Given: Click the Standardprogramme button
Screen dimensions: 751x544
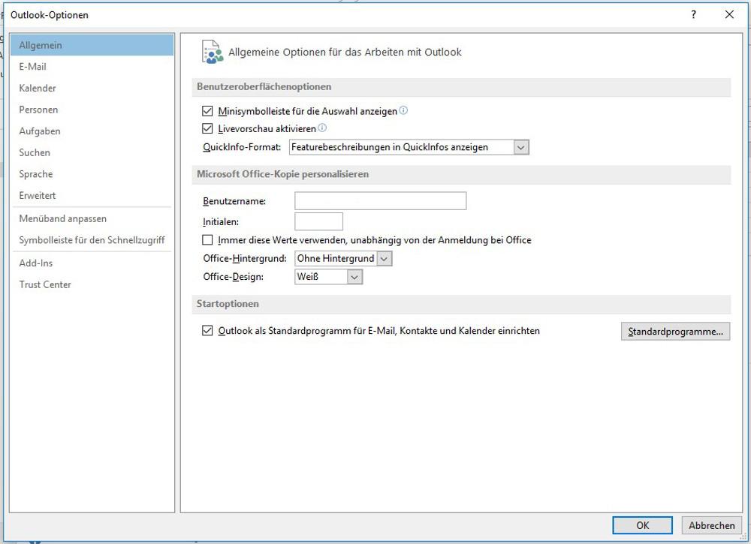Looking at the screenshot, I should tap(674, 331).
